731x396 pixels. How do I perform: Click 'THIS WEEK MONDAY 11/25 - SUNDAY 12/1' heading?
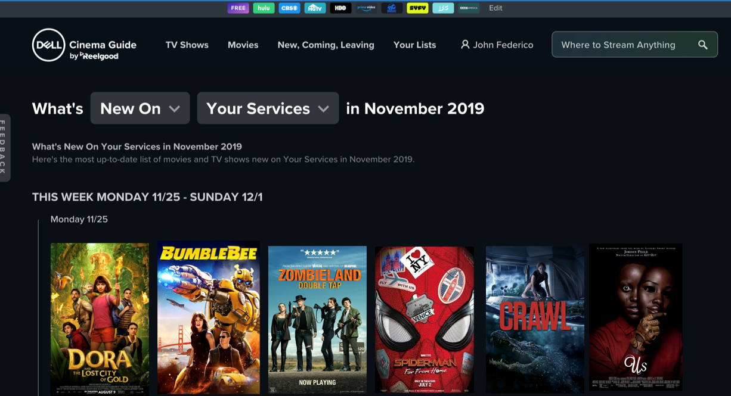pyautogui.click(x=147, y=197)
